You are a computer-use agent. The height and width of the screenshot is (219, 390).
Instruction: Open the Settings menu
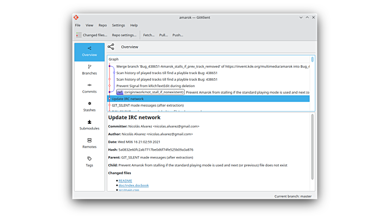pyautogui.click(x=118, y=25)
